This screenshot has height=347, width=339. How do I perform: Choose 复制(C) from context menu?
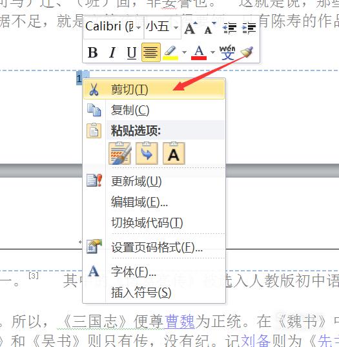[154, 110]
